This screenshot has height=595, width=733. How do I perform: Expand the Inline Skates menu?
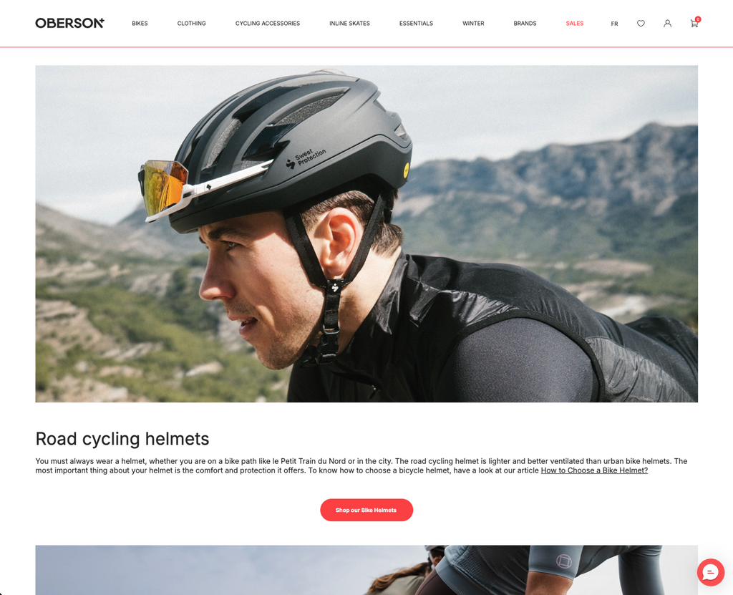(x=349, y=24)
